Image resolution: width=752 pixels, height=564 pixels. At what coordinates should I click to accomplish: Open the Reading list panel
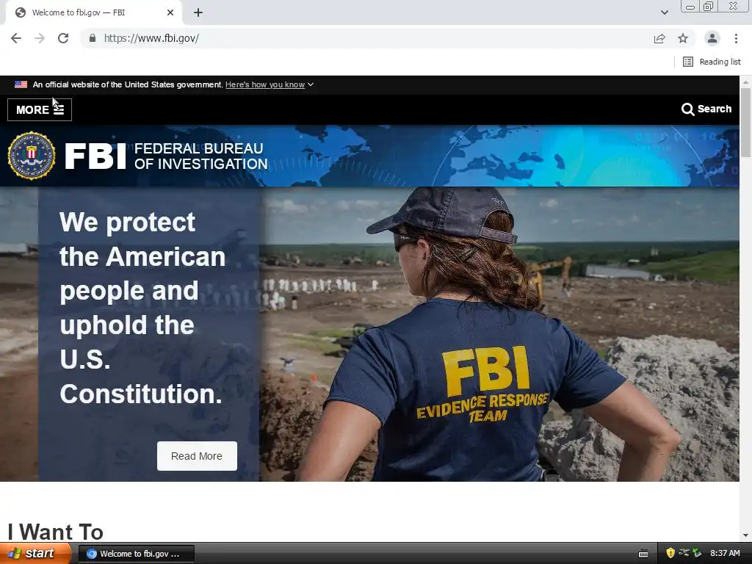click(712, 62)
